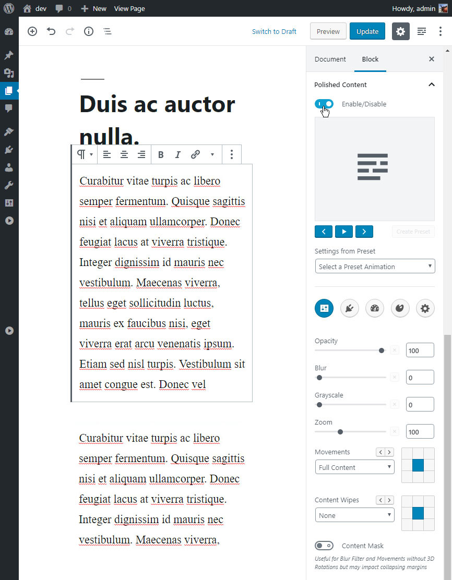Open the content structure info icon

click(89, 31)
